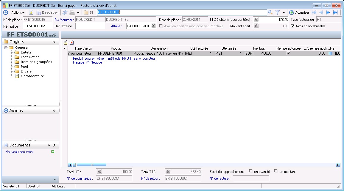Add new document with green plus
Viewport: 344px width, 191px height.
(x=53, y=152)
